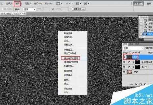The width and height of the screenshot is (153, 105).
Task: Open the 滤镜 (Filter) menu
Action: [17, 4]
